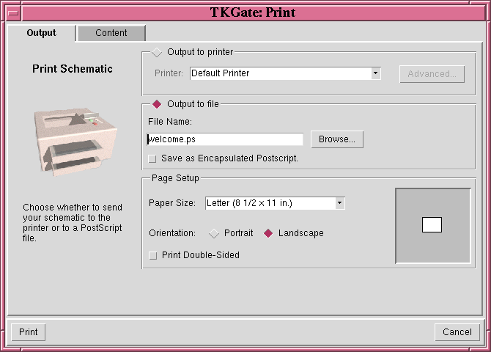491x352 pixels.
Task: Switch to the Output tab
Action: click(x=41, y=33)
